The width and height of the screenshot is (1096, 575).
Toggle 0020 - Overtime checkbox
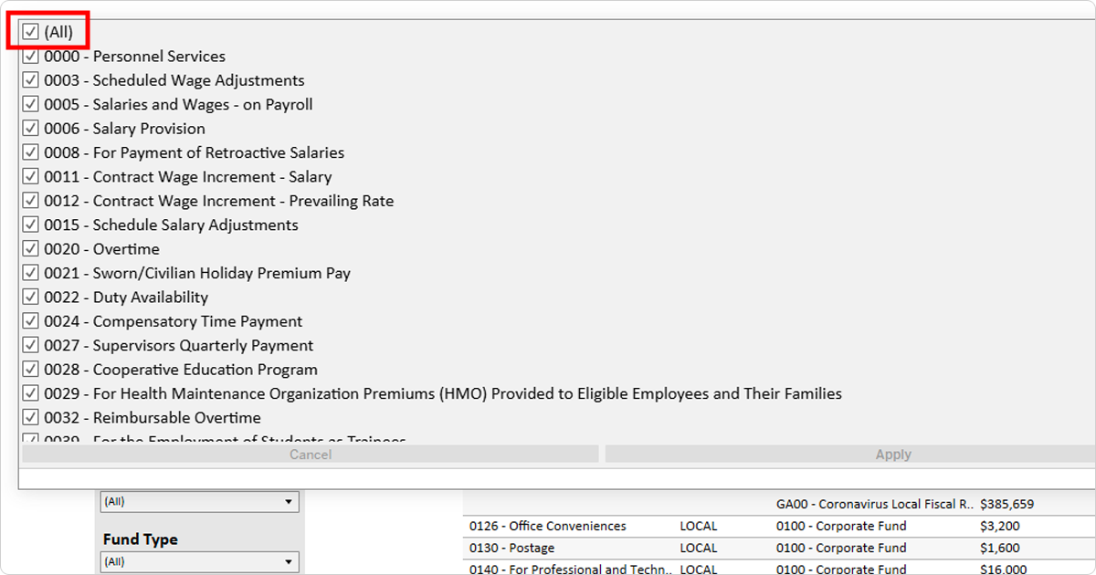coord(31,249)
